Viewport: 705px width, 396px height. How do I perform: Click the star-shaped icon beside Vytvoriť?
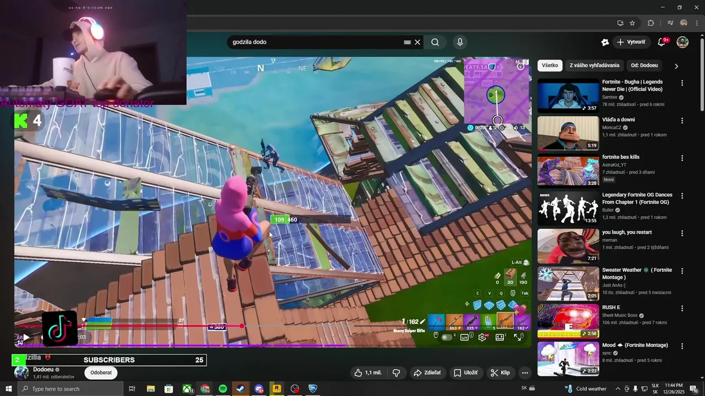(x=605, y=42)
